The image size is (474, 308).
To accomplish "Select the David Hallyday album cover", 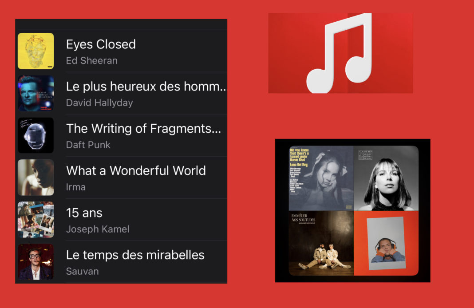I will tap(36, 93).
